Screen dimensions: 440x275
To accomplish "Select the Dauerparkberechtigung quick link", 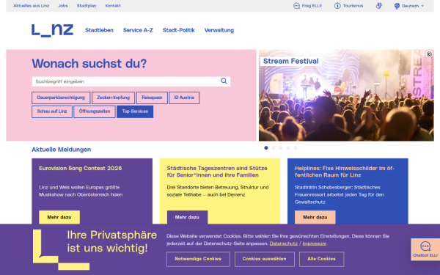I will (x=61, y=98).
